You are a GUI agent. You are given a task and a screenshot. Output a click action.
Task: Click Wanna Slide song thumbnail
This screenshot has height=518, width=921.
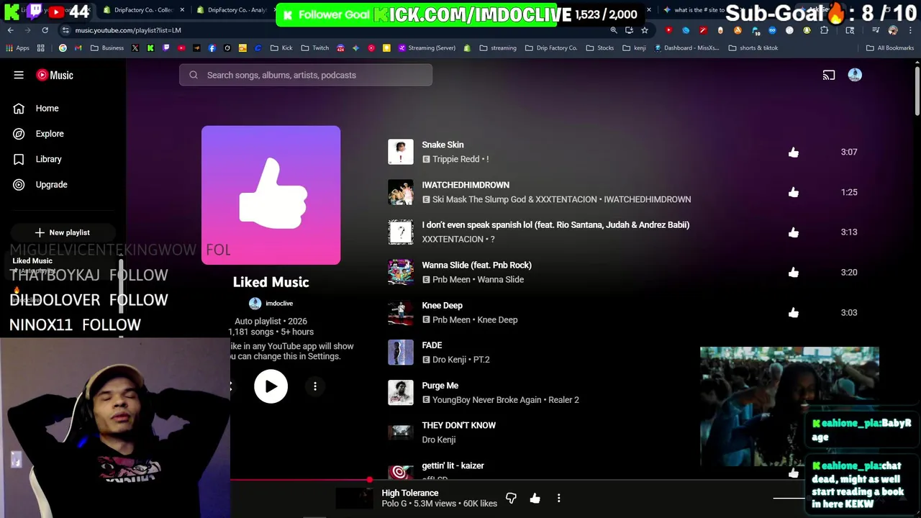pos(401,272)
